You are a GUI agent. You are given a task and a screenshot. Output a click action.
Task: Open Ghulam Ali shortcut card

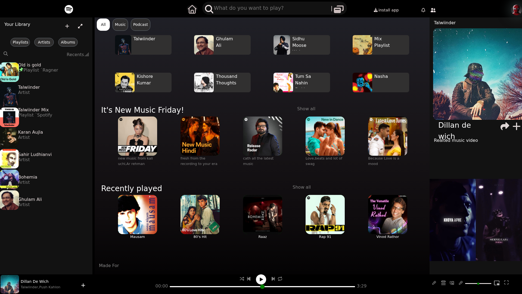[222, 45]
